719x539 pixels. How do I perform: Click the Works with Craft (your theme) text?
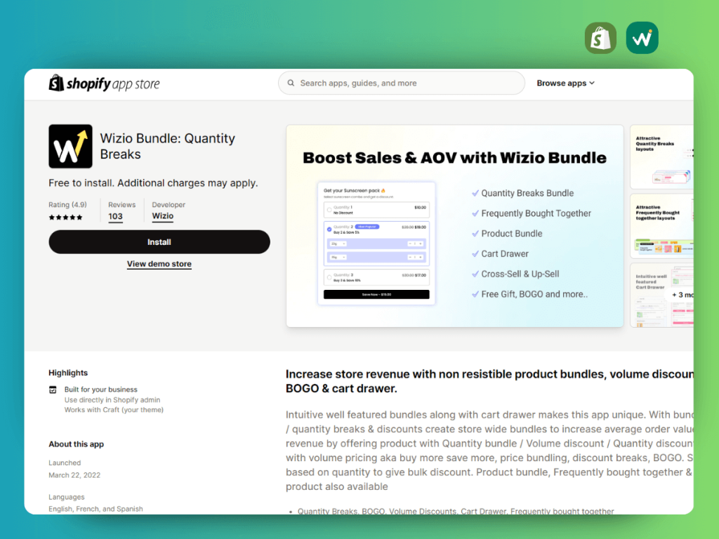pyautogui.click(x=114, y=410)
